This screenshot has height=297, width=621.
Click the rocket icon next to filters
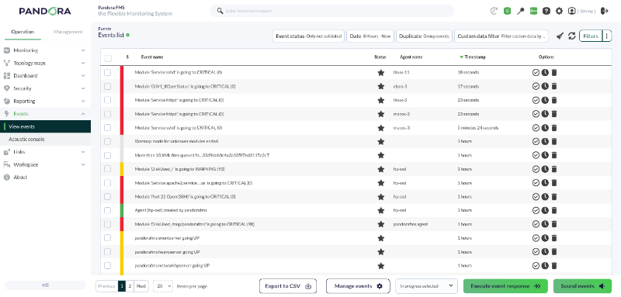tap(559, 36)
